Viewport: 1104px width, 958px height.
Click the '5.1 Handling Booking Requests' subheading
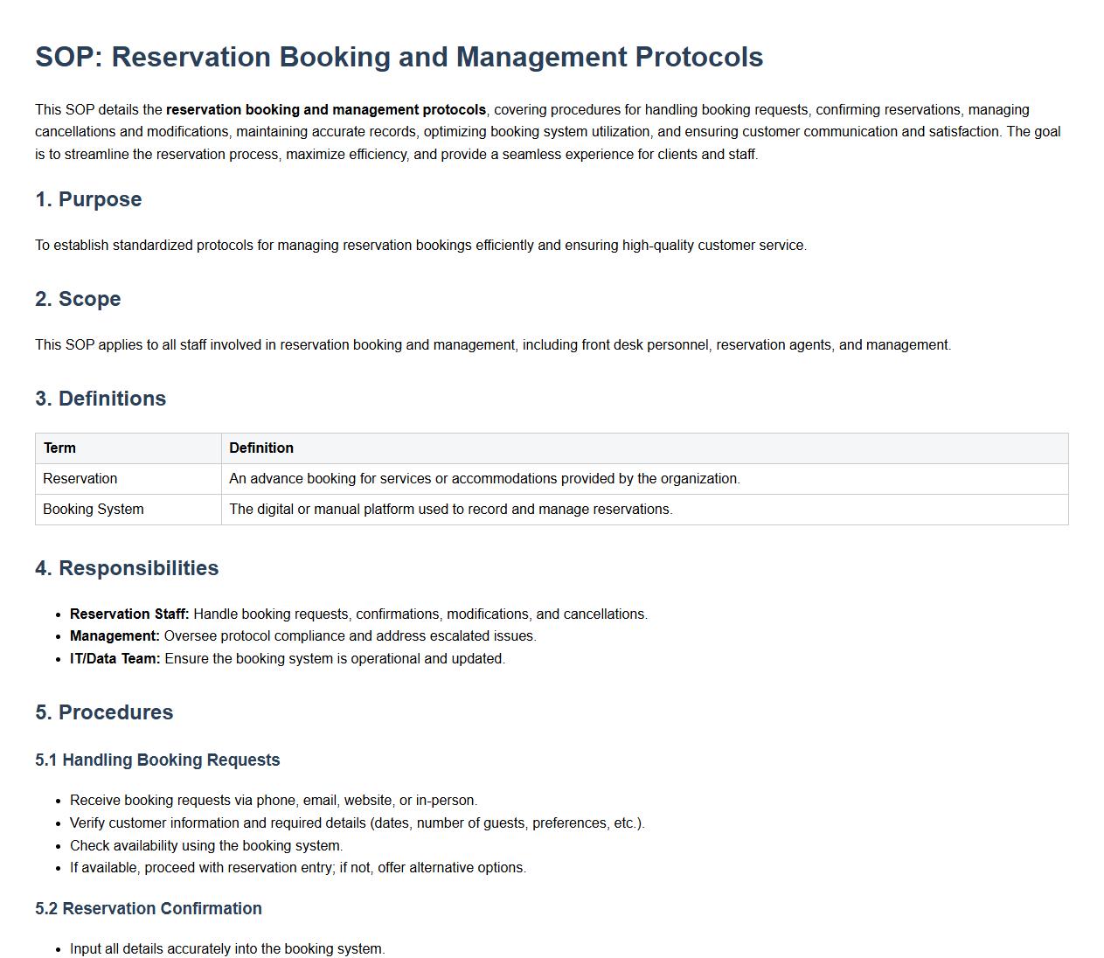[157, 760]
